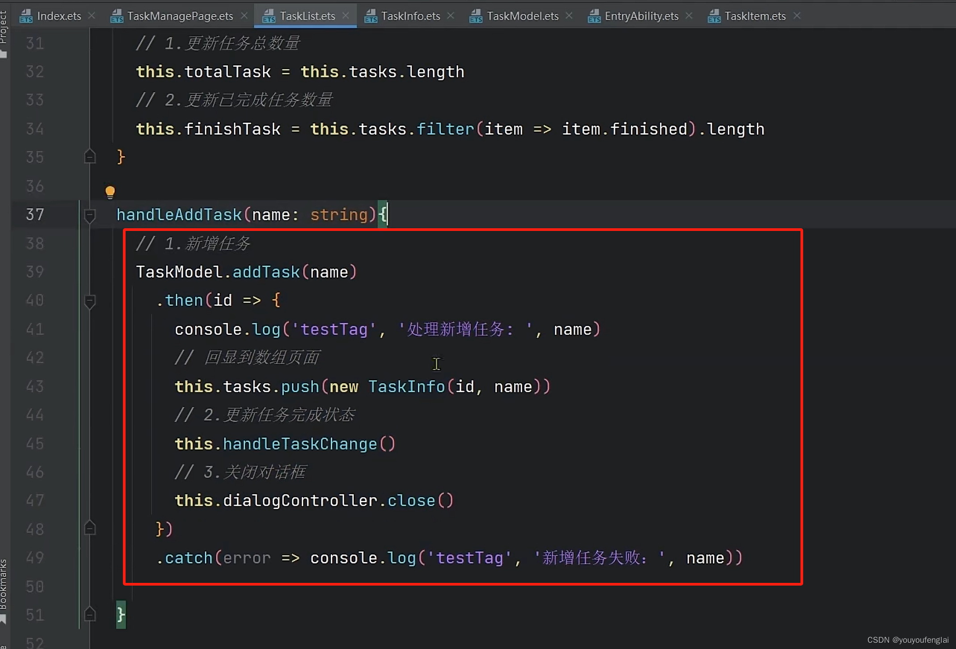The image size is (956, 649).
Task: Close the TaskList.ets tab
Action: pos(345,16)
